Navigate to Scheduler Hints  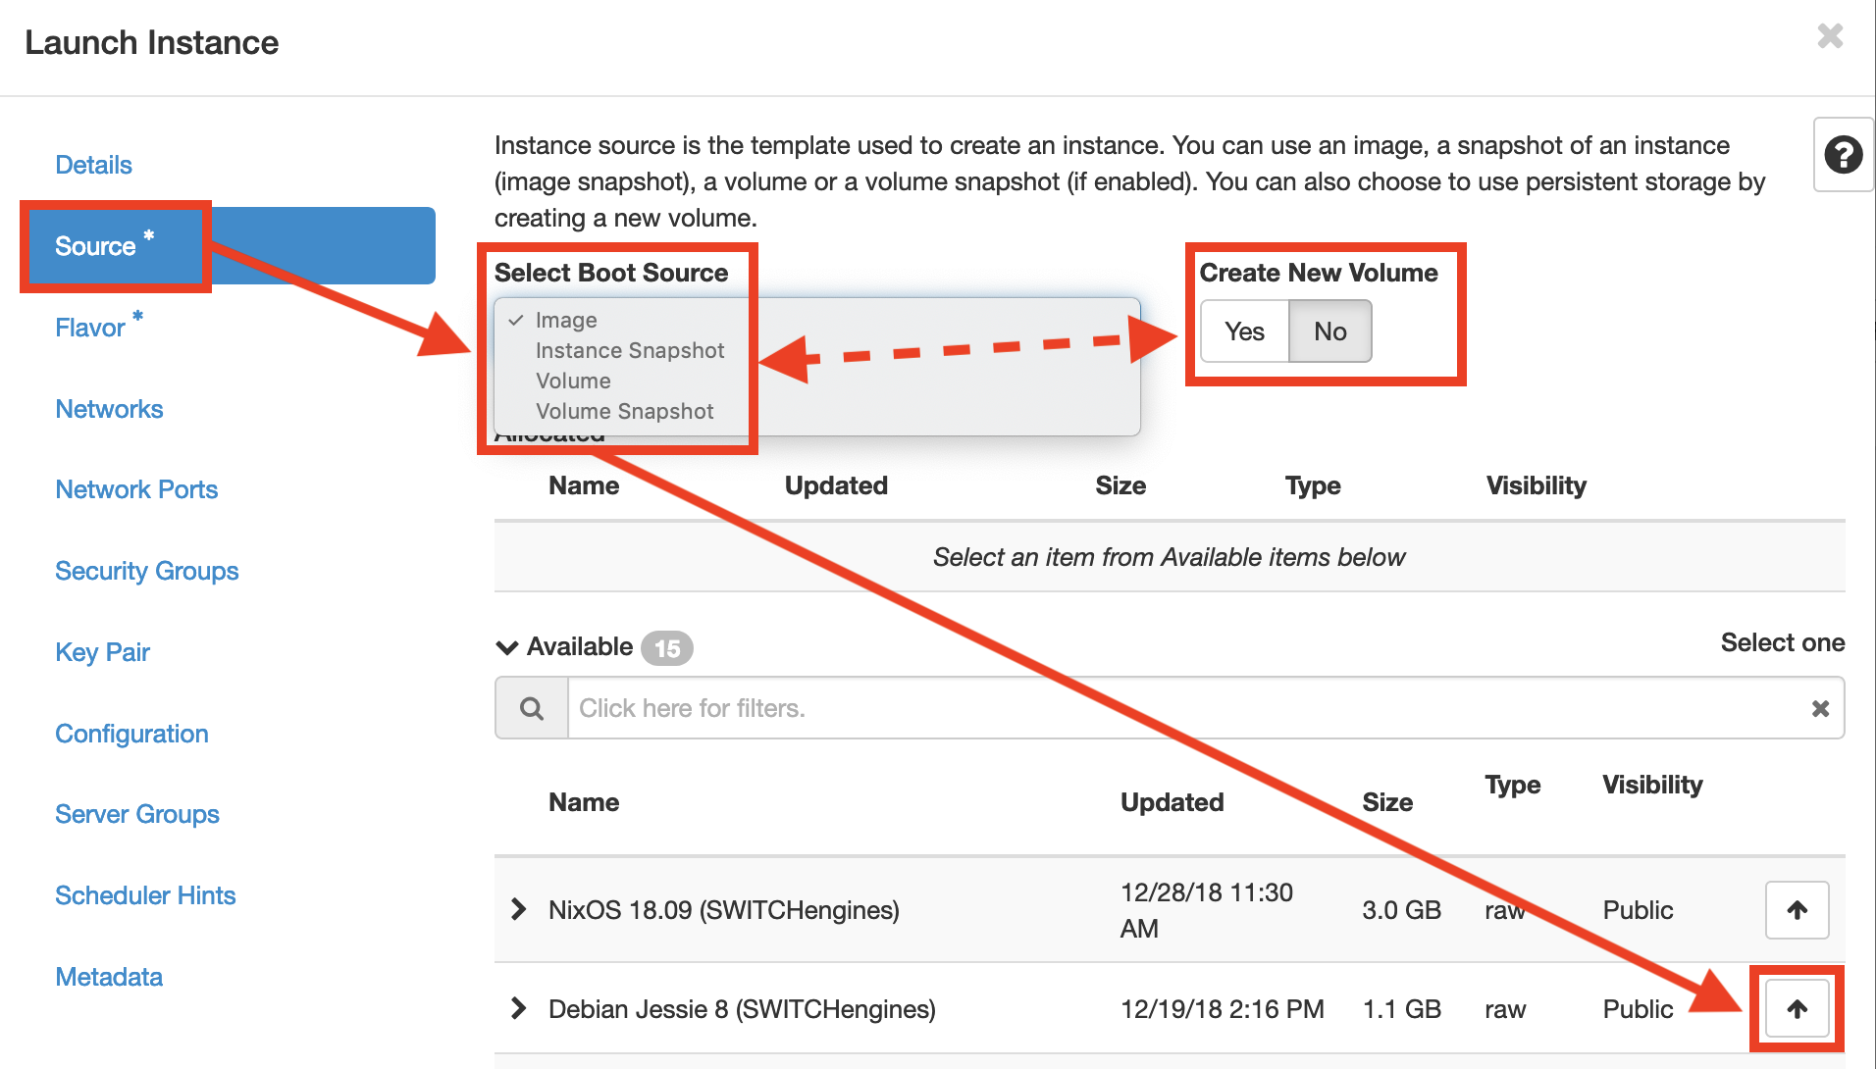(145, 894)
